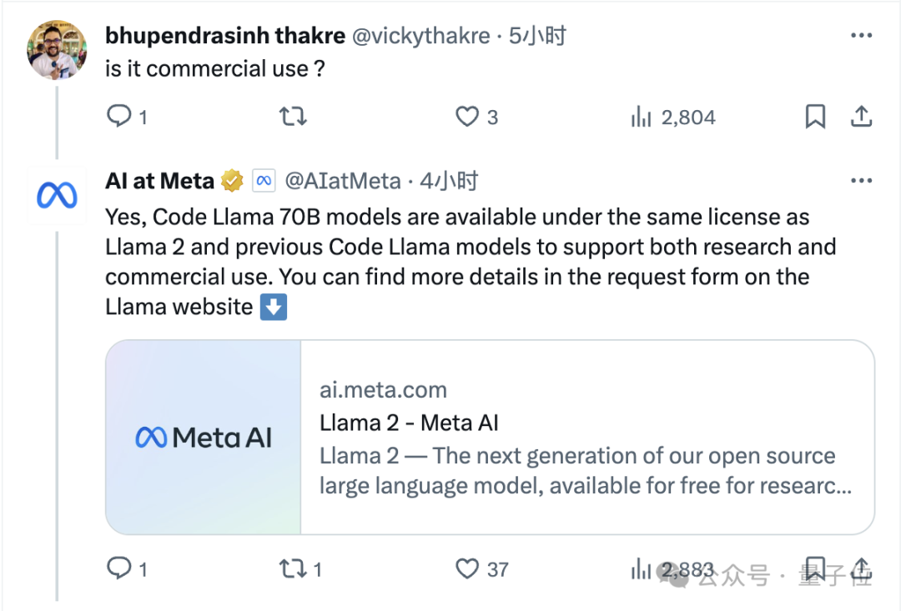This screenshot has width=901, height=611.
Task: Open the bhupendrasinh thakre display name link
Action: click(225, 35)
